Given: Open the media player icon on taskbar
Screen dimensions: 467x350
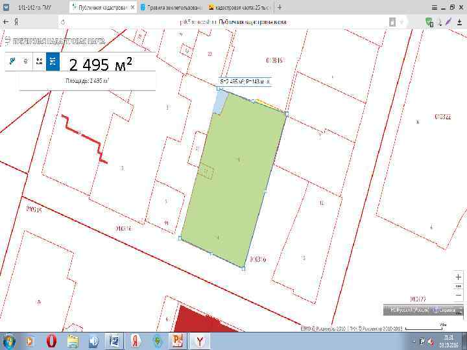Looking at the screenshot, I should tap(29, 341).
